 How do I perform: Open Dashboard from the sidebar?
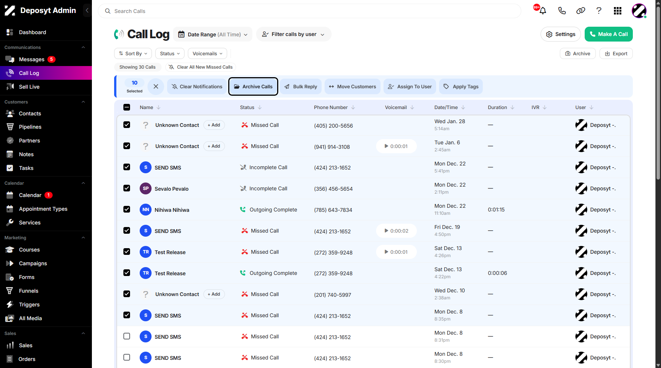(x=46, y=32)
